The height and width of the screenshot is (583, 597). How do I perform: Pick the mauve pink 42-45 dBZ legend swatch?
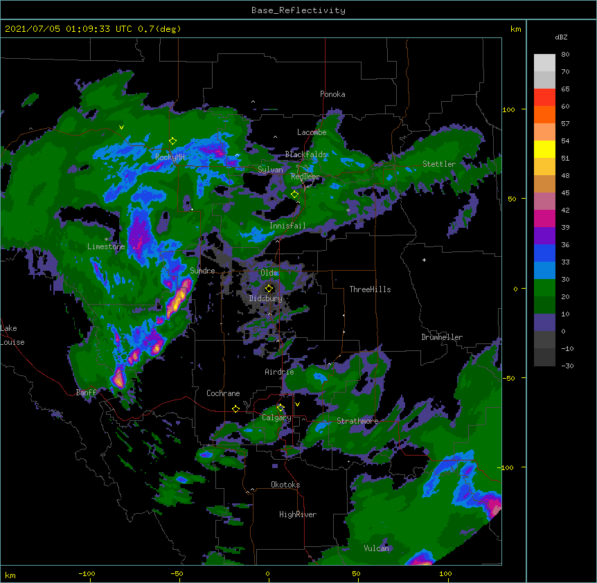pyautogui.click(x=544, y=201)
